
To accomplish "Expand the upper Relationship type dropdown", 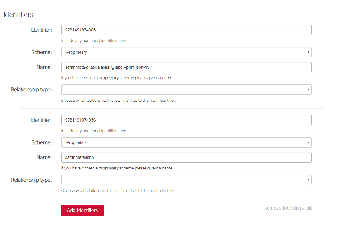I will tap(186, 90).
